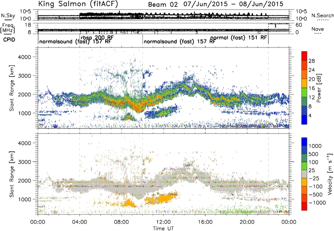Click the "08:00" time axis tick label

point(121,222)
